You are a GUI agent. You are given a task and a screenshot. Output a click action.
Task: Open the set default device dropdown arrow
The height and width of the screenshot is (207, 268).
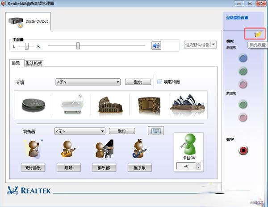(x=214, y=45)
